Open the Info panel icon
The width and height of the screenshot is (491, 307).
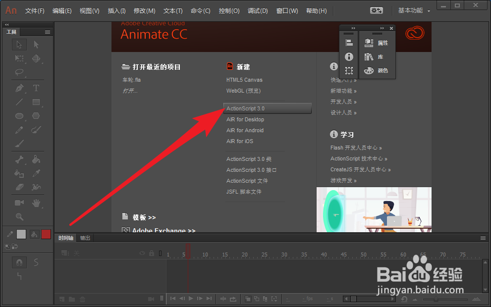tap(349, 56)
